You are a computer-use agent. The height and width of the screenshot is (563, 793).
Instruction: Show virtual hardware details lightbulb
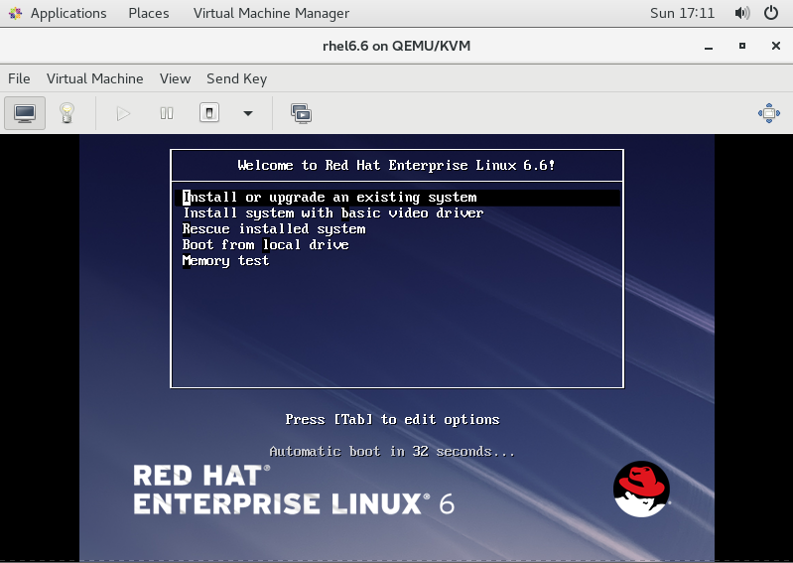click(x=66, y=113)
